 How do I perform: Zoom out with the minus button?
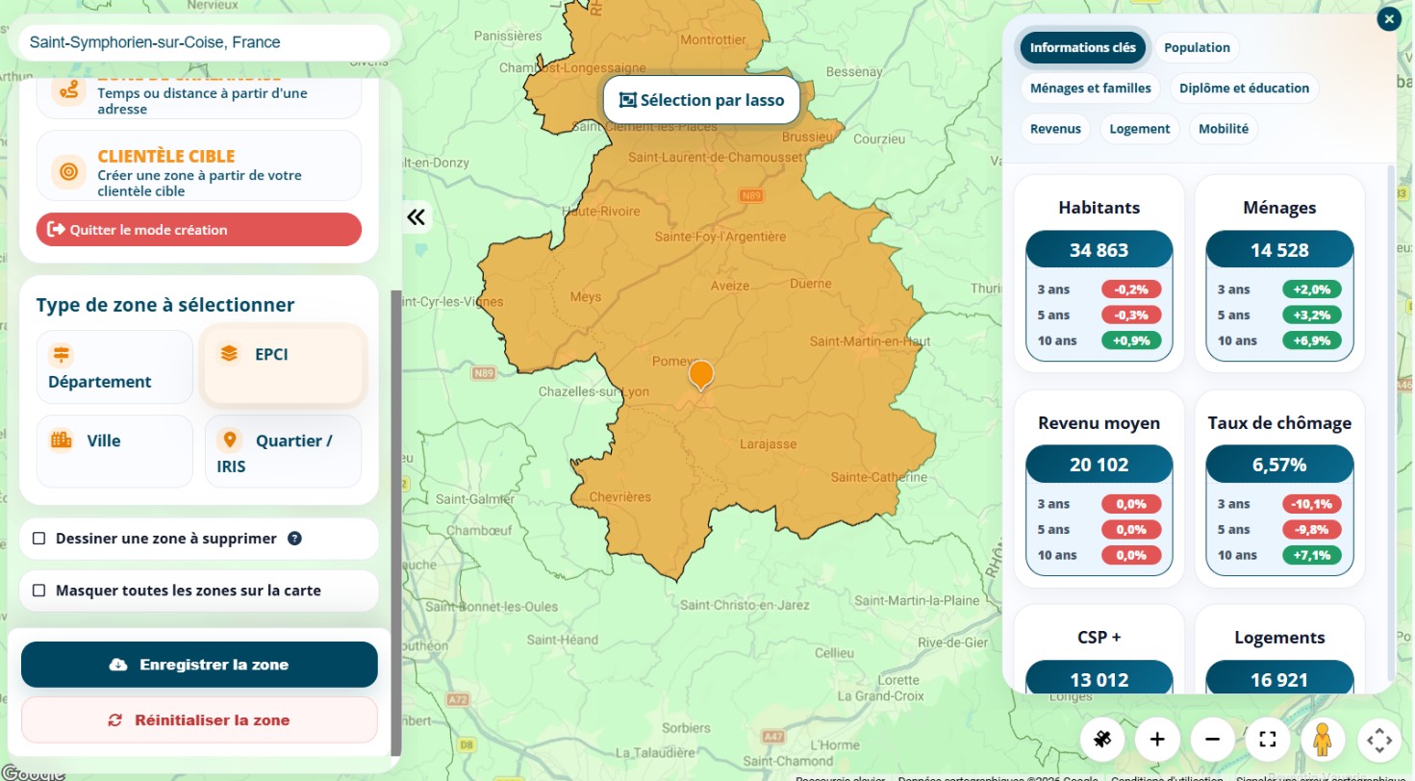[x=1213, y=740]
